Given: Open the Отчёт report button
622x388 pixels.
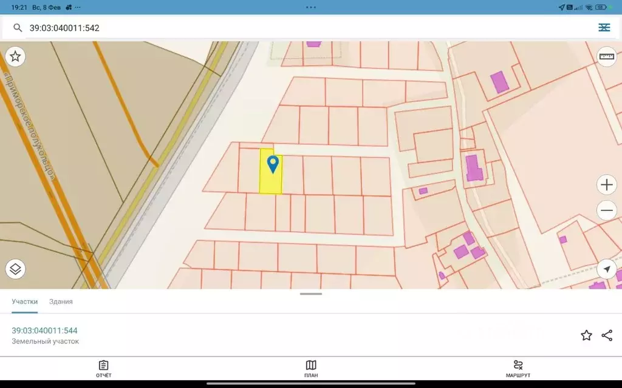Looking at the screenshot, I should 104,369.
